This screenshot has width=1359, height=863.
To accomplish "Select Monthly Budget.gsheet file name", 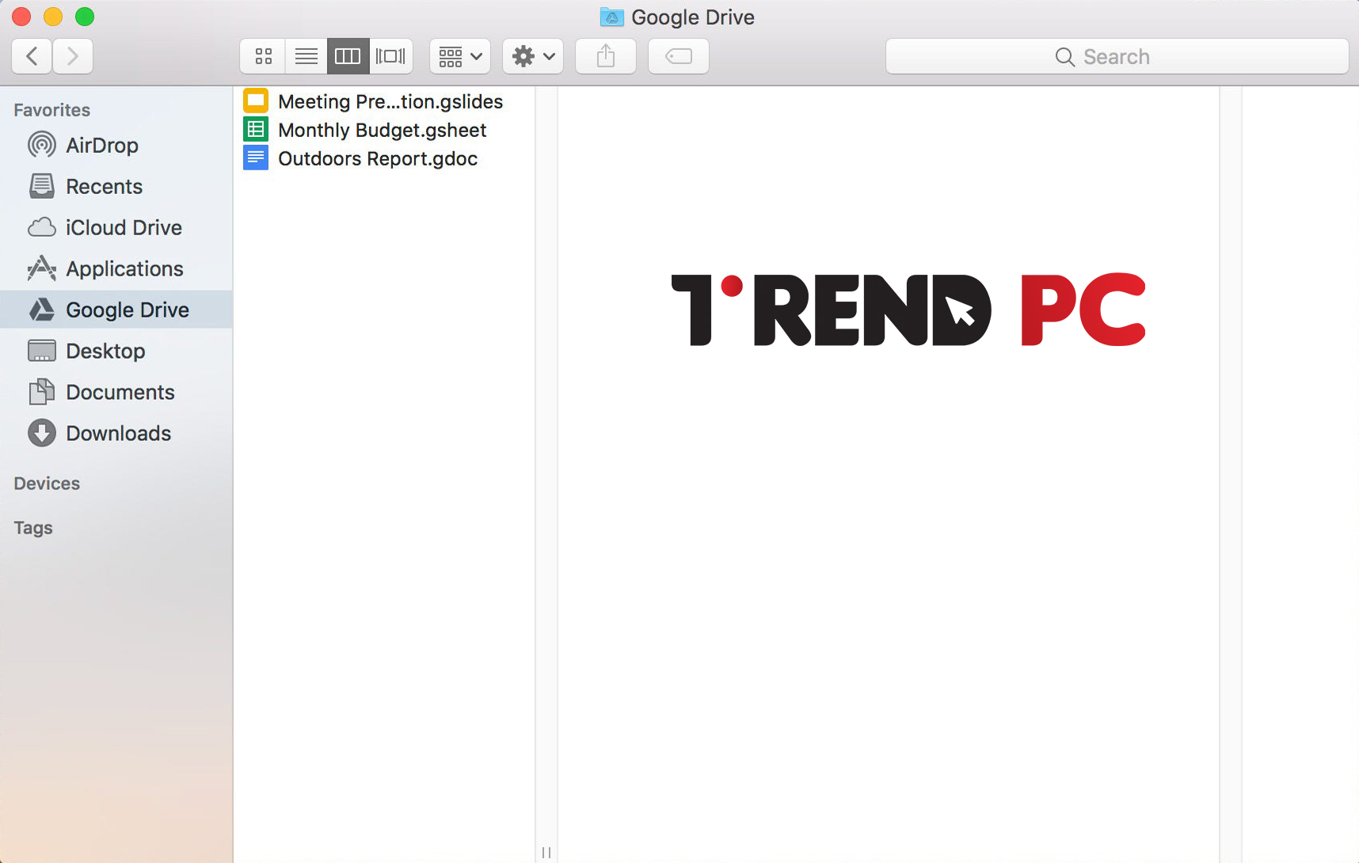I will click(x=383, y=130).
